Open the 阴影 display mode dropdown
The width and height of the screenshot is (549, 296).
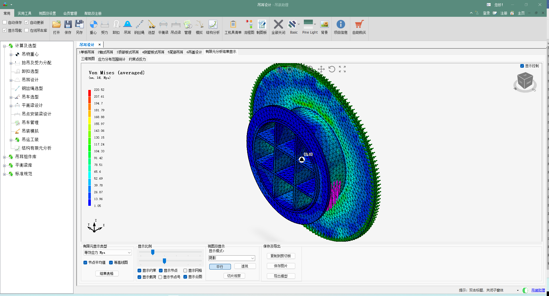[x=232, y=258]
